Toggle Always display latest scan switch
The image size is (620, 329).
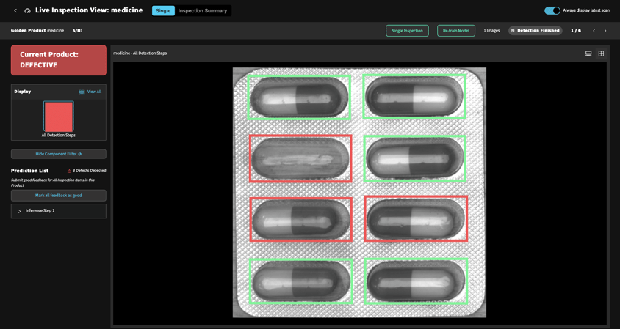click(x=552, y=10)
